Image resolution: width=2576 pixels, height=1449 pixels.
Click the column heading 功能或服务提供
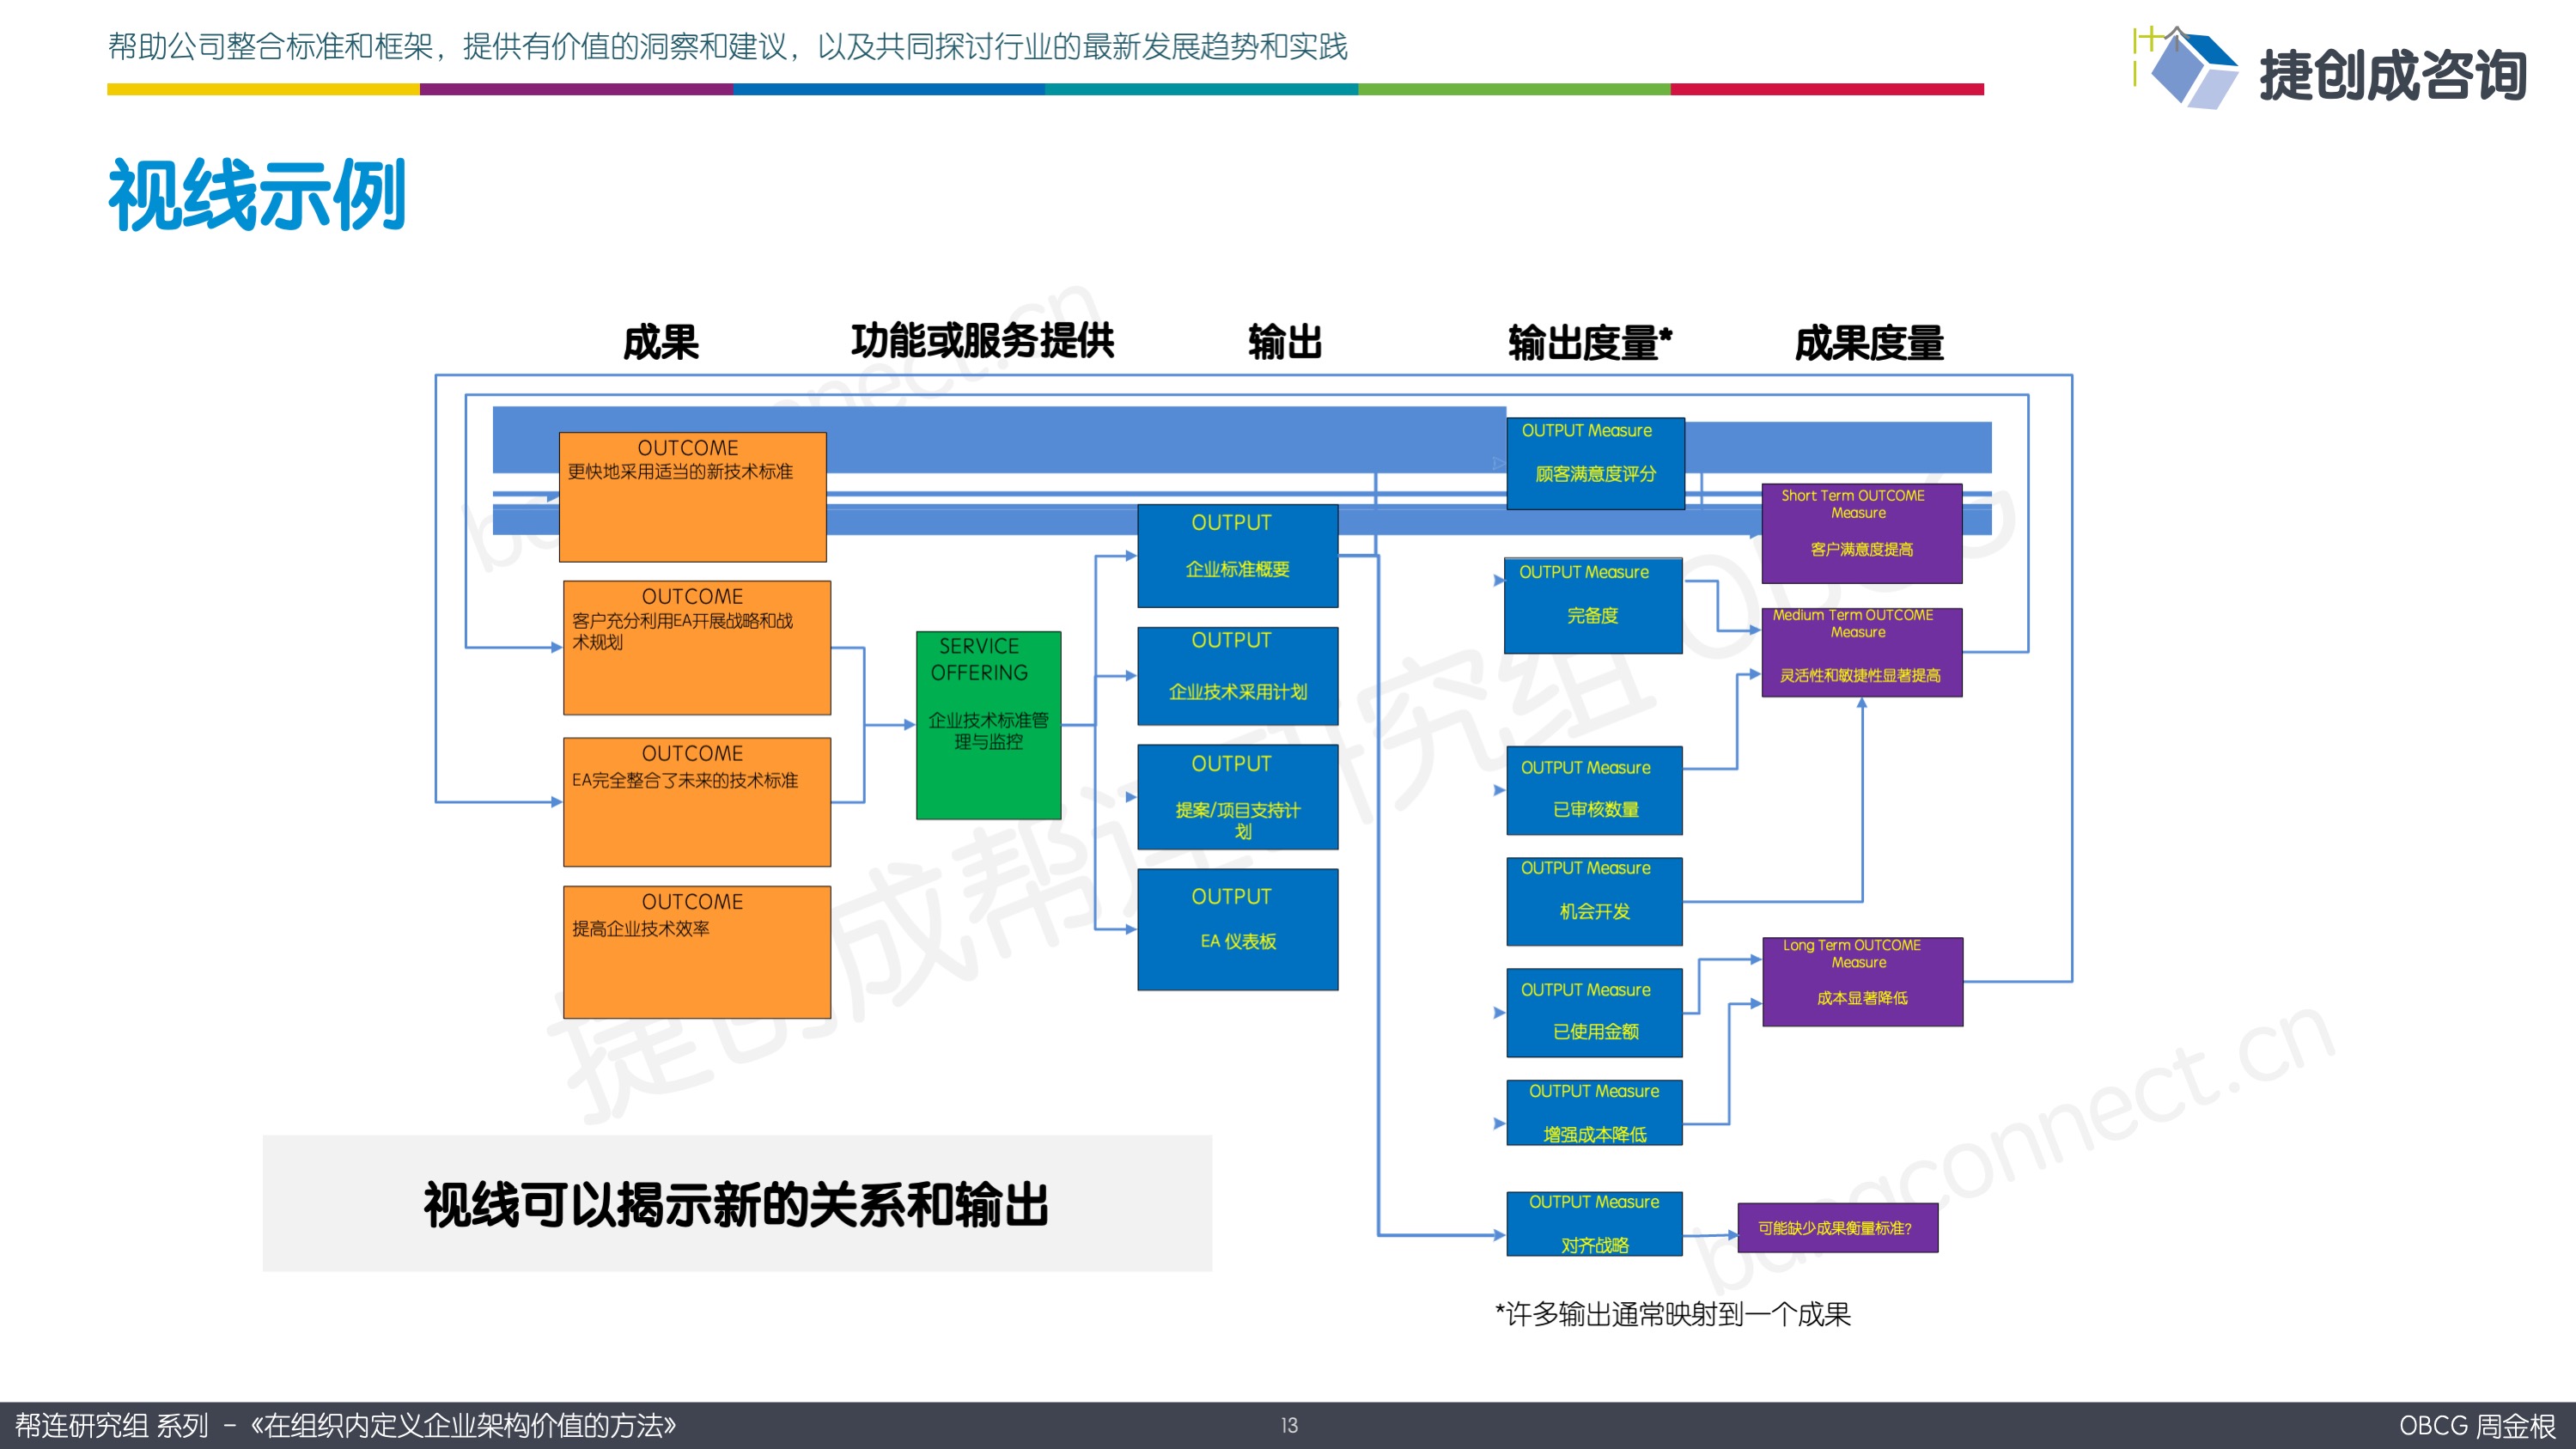click(x=982, y=340)
